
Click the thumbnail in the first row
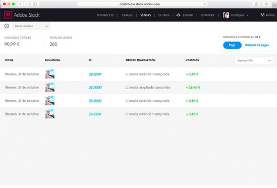(x=50, y=74)
